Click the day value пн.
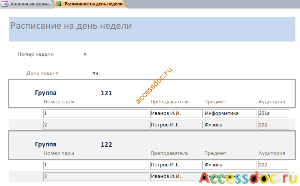Screen dimensions: 300x186 [96, 73]
